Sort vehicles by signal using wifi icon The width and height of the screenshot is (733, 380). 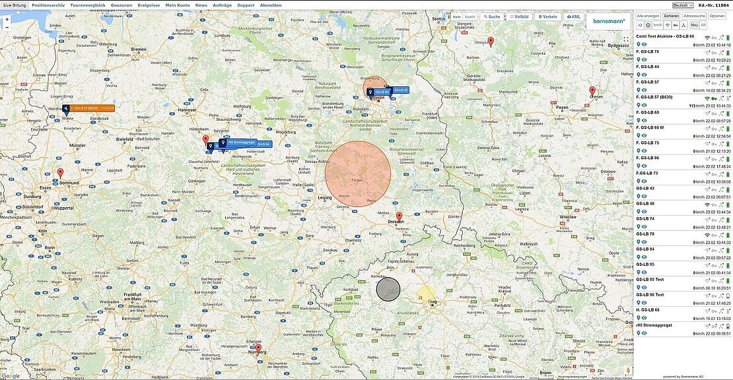[668, 25]
